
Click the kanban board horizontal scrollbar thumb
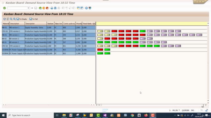[101, 105]
